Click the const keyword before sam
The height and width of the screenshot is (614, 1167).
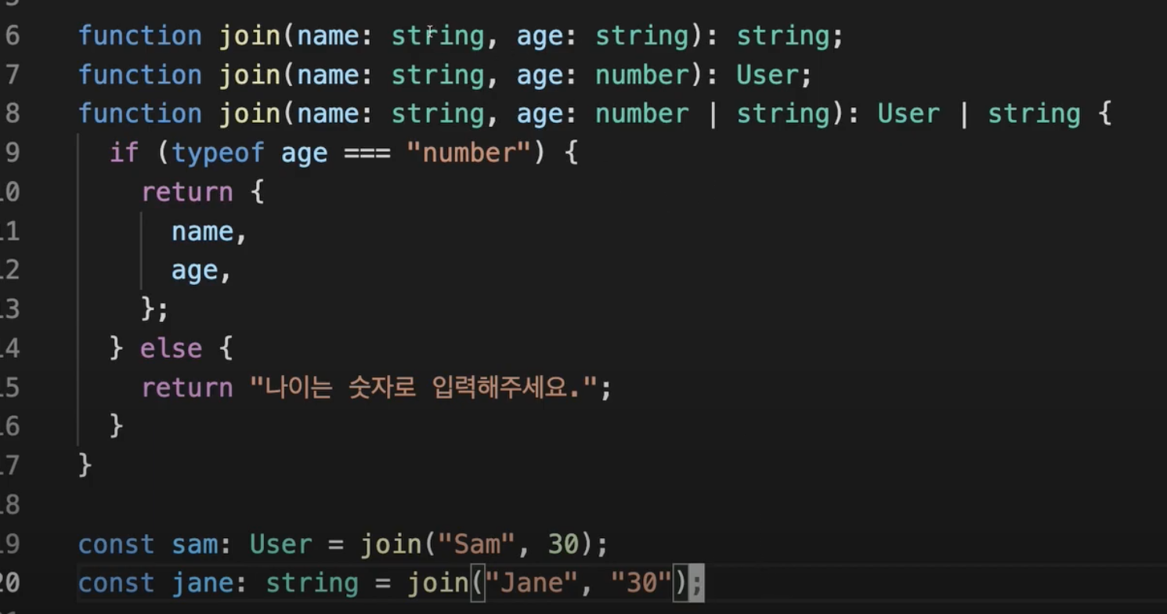(x=117, y=544)
